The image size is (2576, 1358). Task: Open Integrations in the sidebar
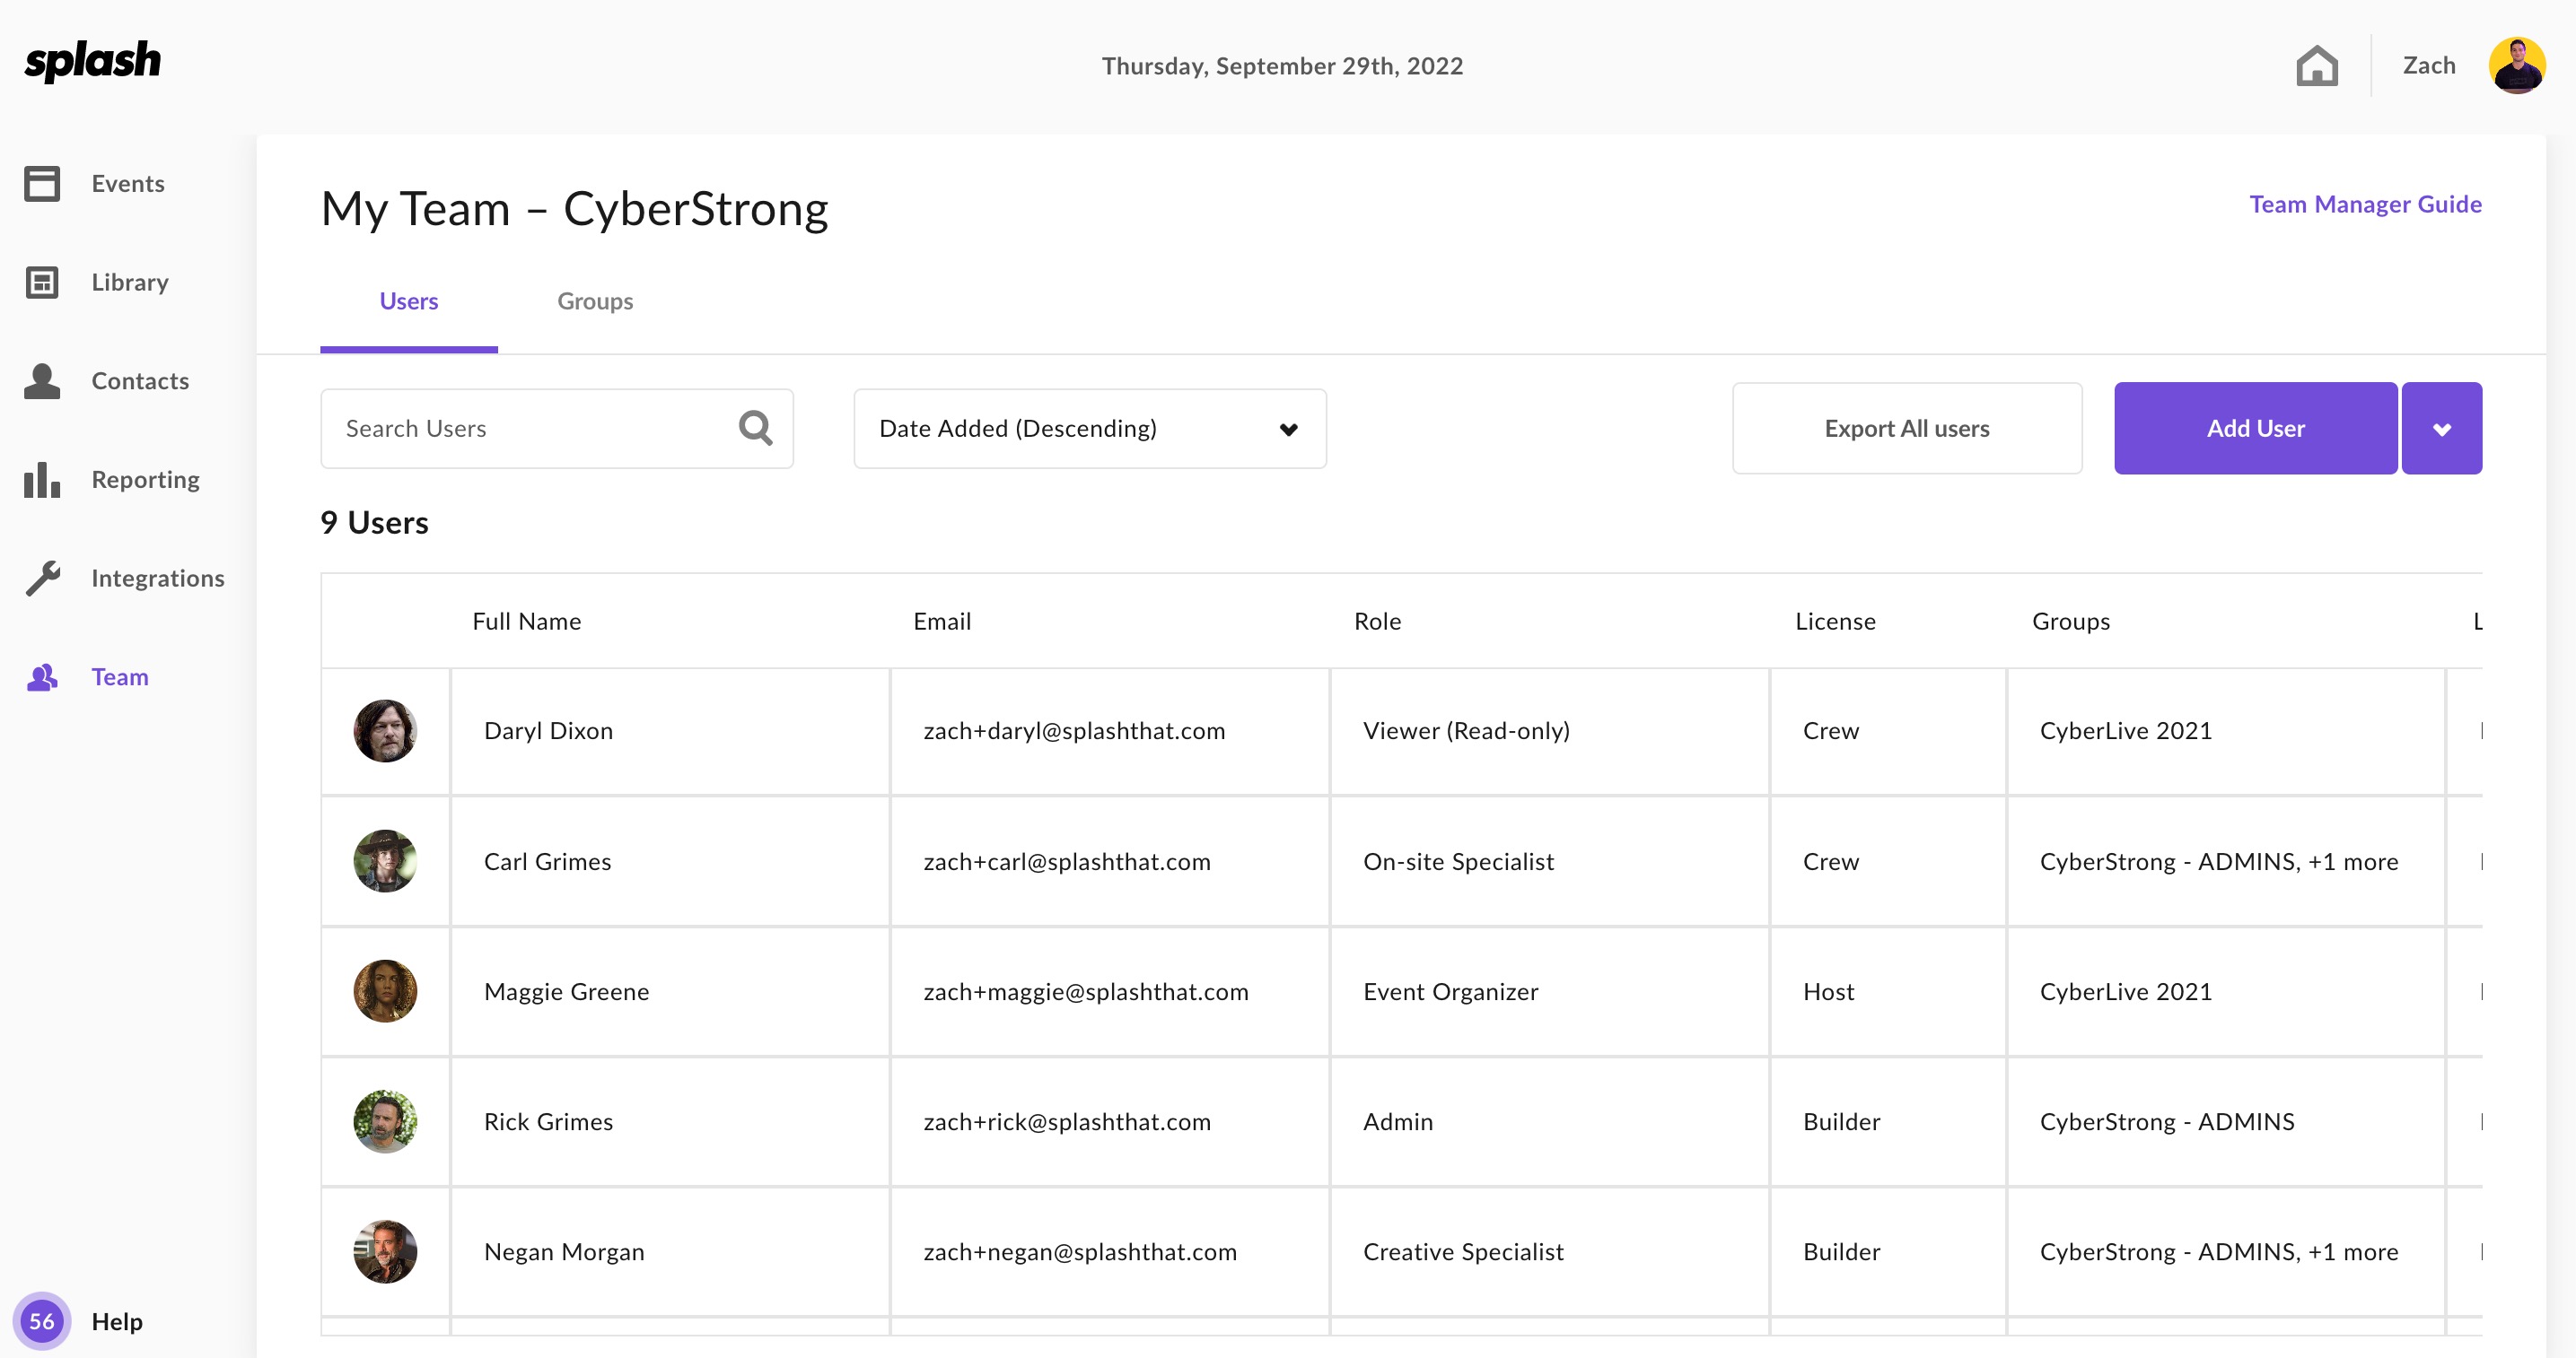(x=158, y=579)
